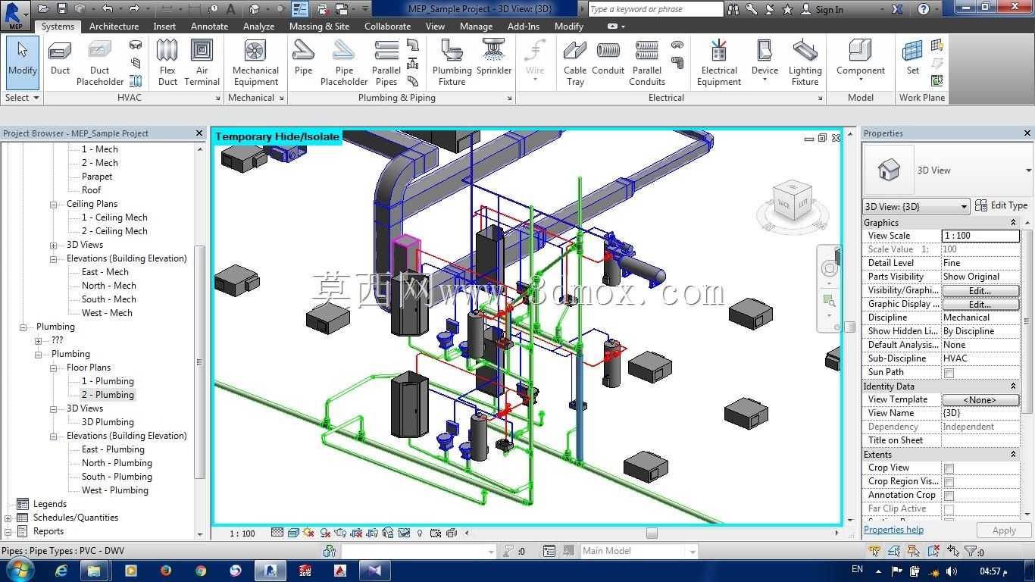Image resolution: width=1035 pixels, height=582 pixels.
Task: Select the Device tool
Action: [x=765, y=62]
